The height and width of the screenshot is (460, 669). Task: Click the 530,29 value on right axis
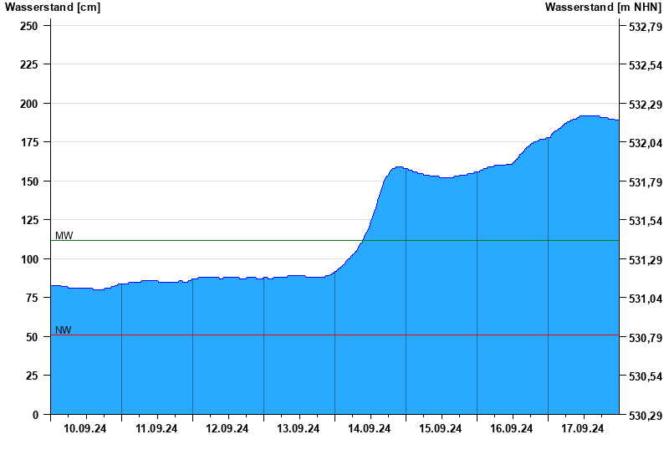coord(646,416)
